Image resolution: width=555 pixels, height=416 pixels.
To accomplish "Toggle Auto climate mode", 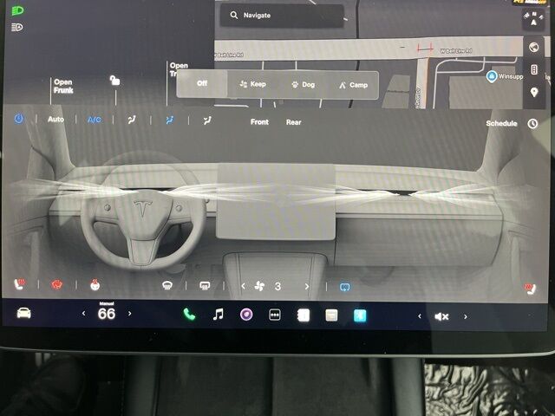I will 55,120.
